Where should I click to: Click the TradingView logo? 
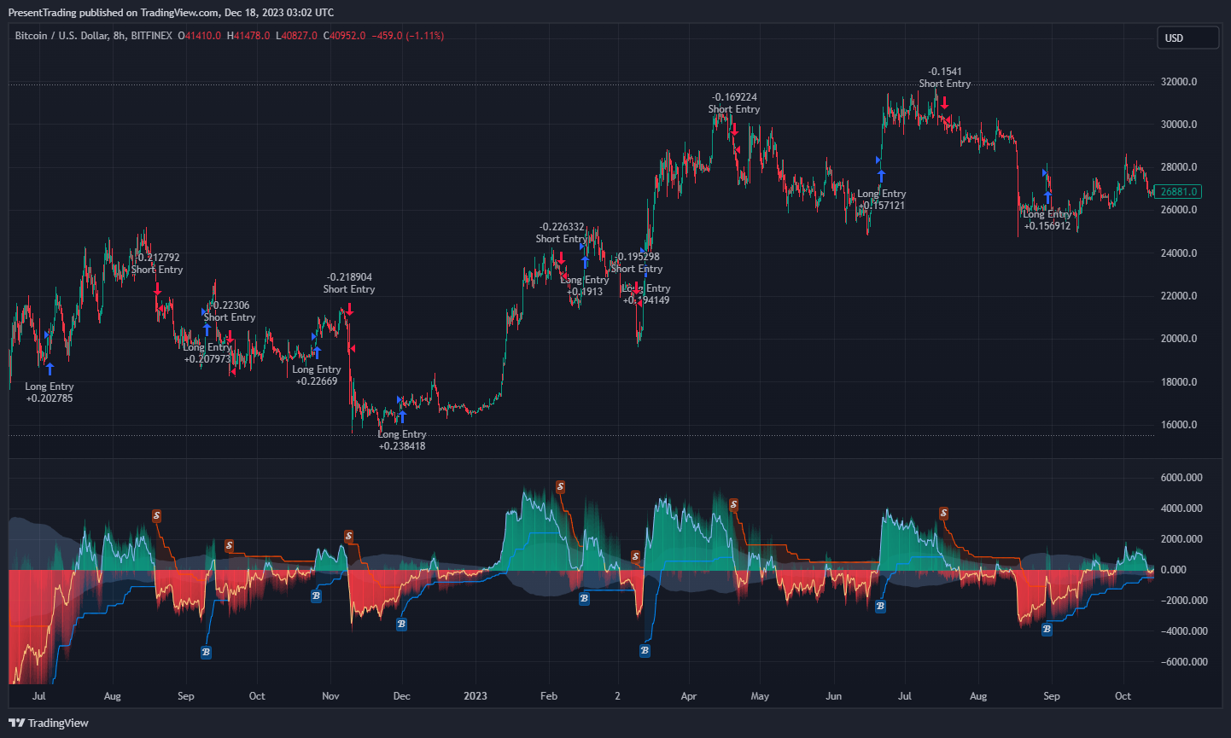point(49,723)
